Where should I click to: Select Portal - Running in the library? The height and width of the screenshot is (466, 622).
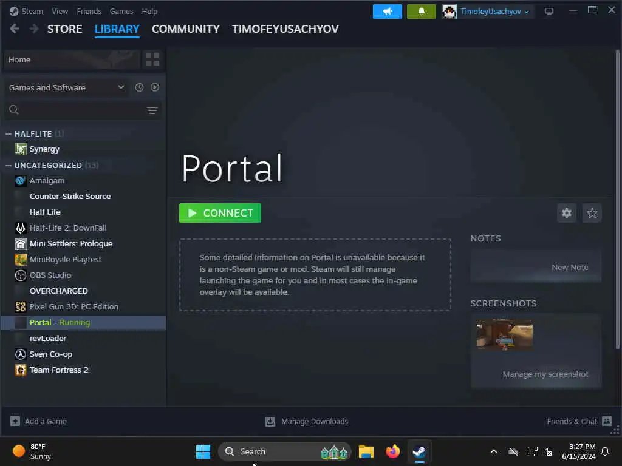(83, 323)
